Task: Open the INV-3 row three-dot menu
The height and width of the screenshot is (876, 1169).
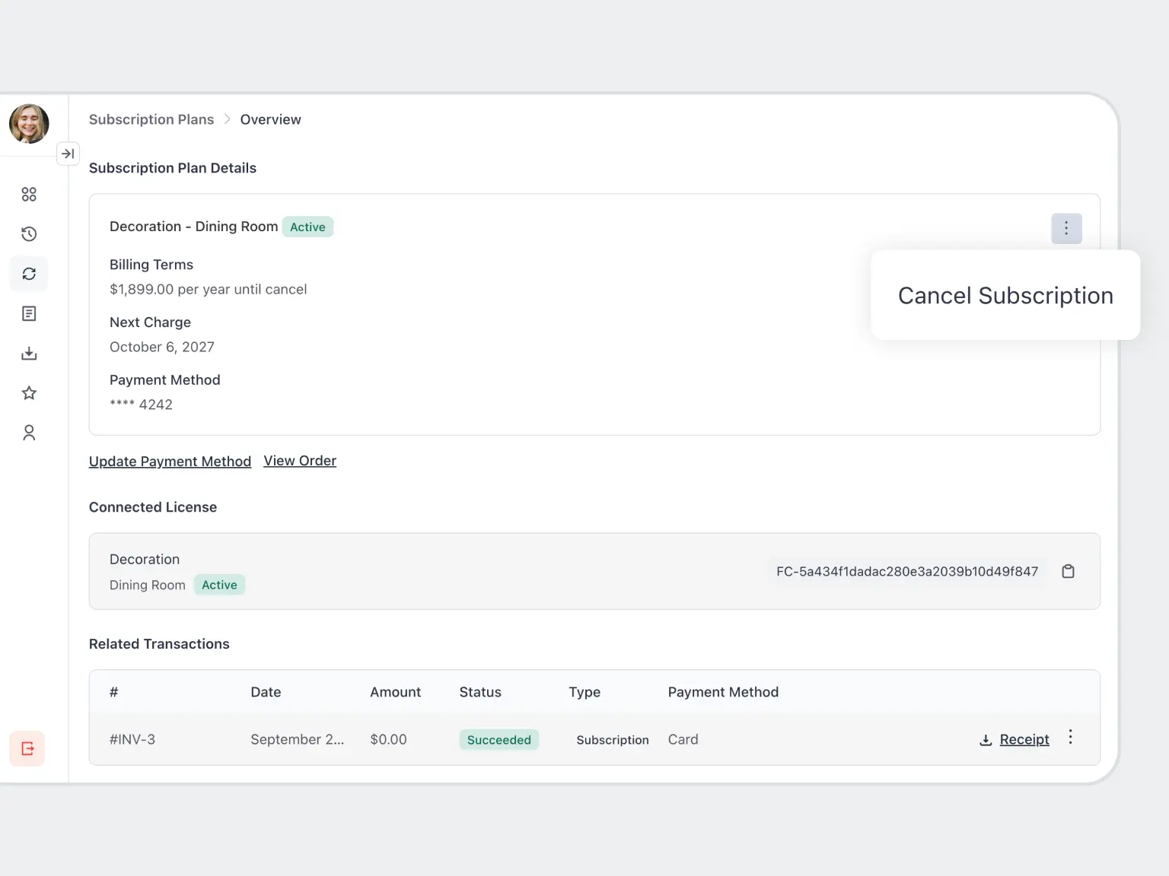Action: pos(1070,737)
